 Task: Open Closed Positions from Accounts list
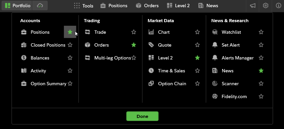point(48,45)
